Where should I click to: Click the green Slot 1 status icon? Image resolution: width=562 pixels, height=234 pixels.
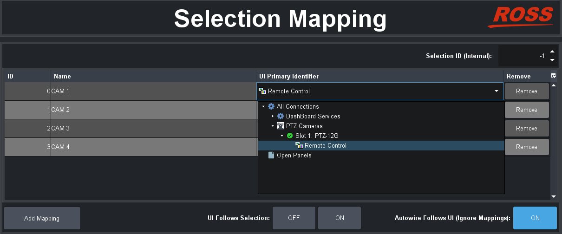[290, 136]
